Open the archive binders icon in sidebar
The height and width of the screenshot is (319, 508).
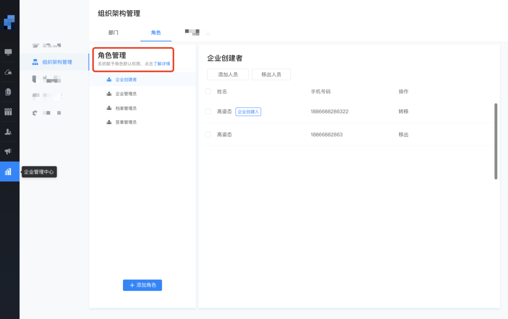[x=8, y=112]
